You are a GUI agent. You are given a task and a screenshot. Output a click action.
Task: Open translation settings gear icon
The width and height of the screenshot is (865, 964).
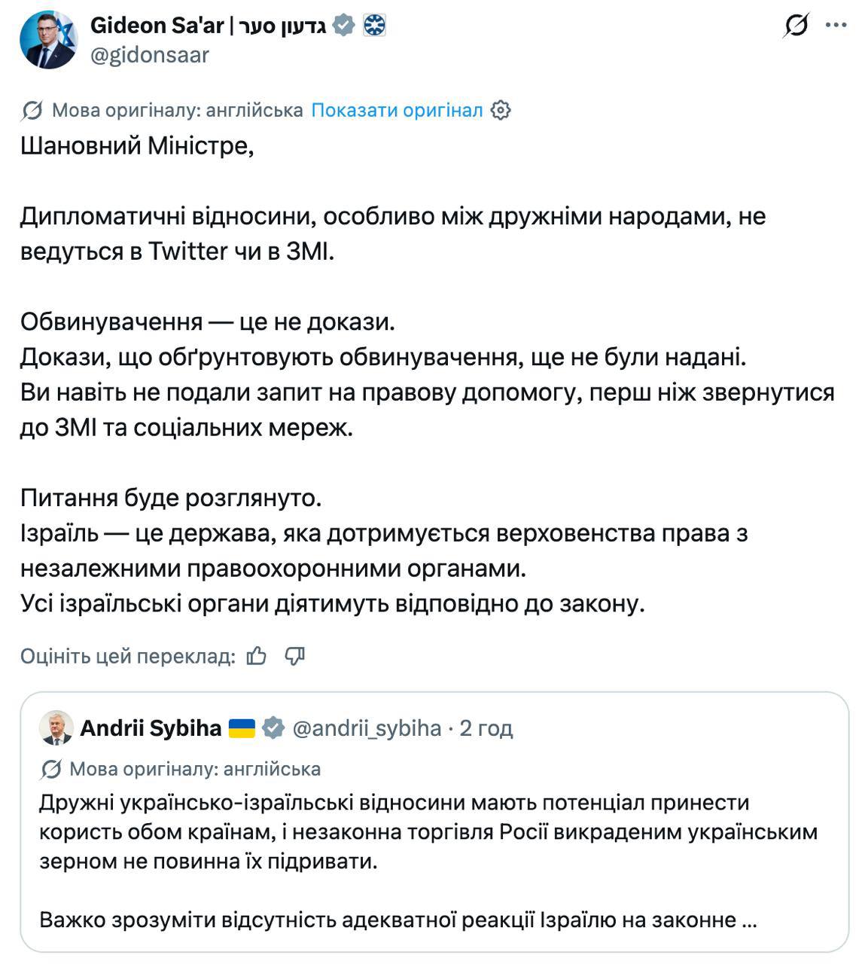pos(501,111)
